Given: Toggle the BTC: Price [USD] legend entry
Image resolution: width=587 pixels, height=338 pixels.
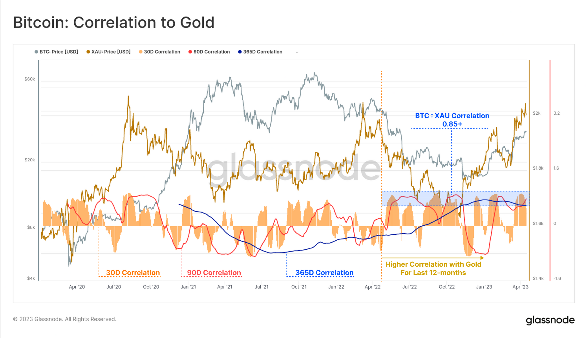Looking at the screenshot, I should tap(56, 52).
